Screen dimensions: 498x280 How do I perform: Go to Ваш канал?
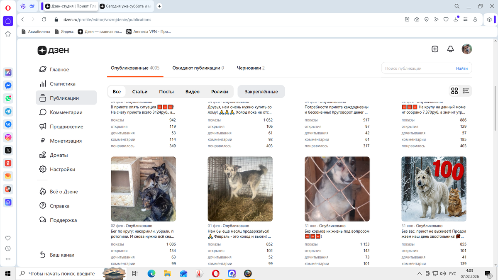coord(62,255)
